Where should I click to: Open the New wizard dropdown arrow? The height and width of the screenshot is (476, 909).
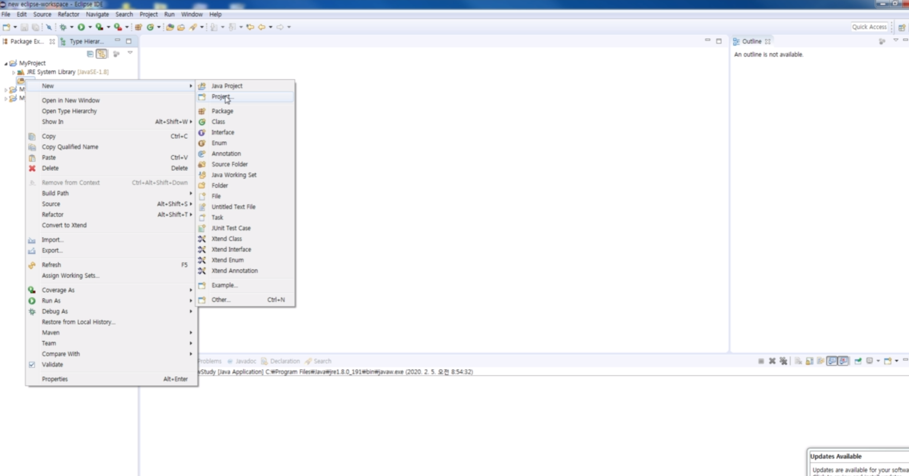pyautogui.click(x=15, y=27)
